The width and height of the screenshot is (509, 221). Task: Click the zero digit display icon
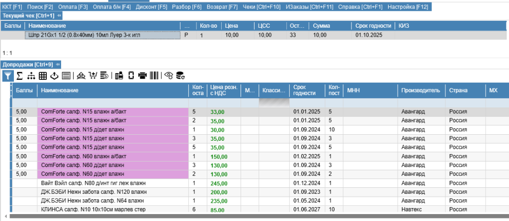pyautogui.click(x=131, y=76)
